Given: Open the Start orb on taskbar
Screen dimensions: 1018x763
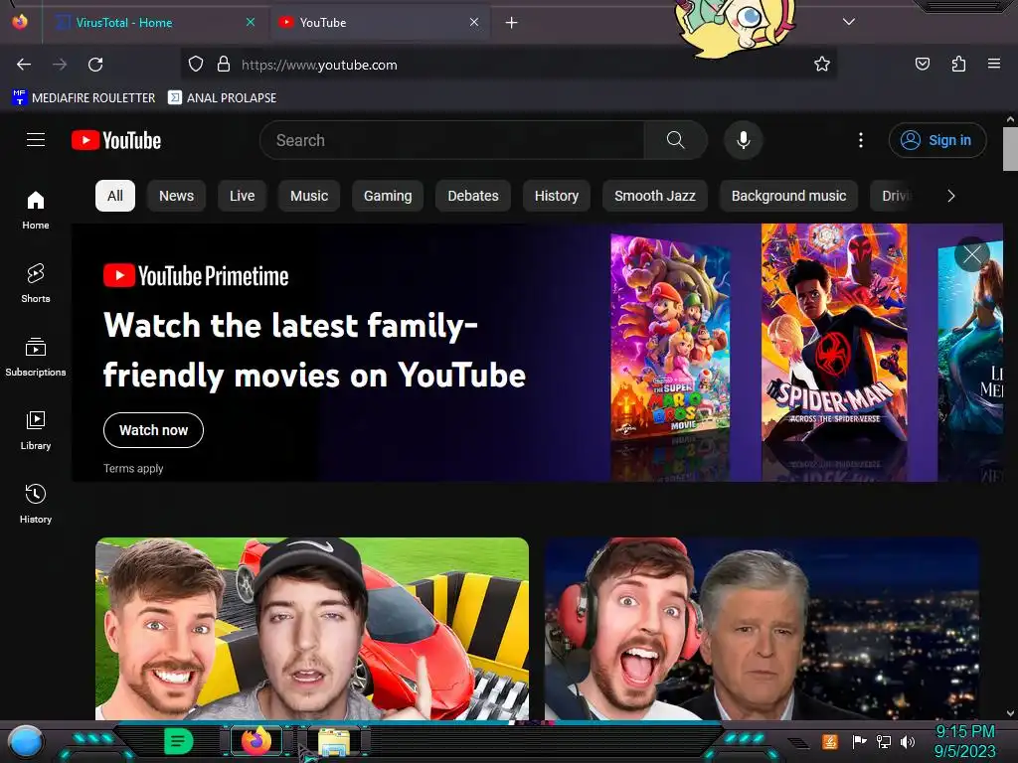Looking at the screenshot, I should 25,742.
